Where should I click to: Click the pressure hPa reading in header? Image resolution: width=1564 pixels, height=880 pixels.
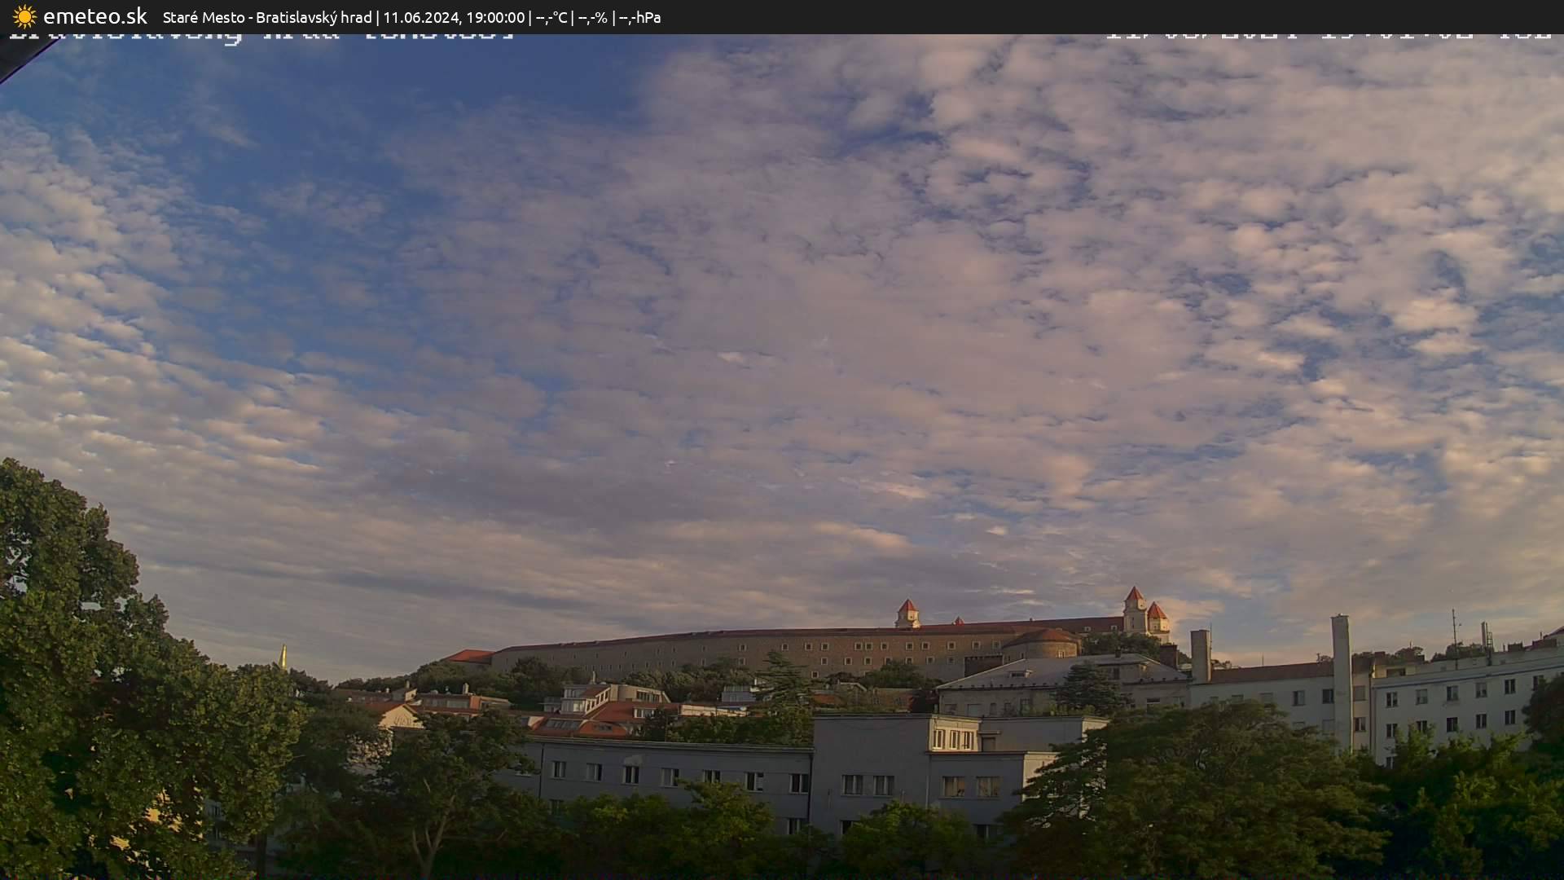(x=639, y=17)
